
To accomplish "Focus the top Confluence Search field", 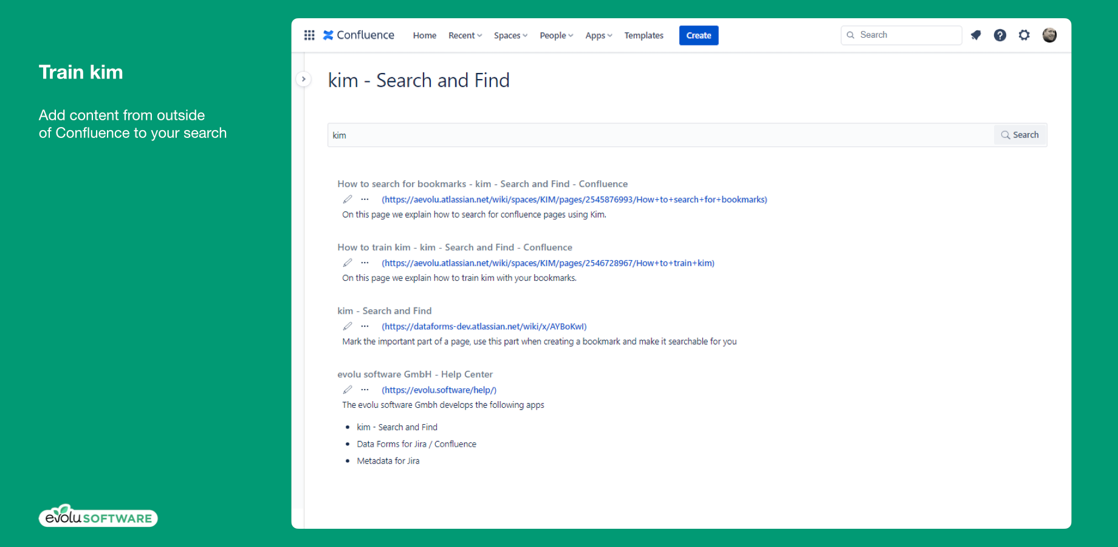I will (902, 35).
